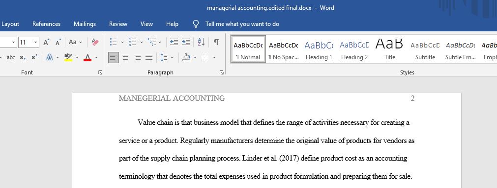This screenshot has height=188, width=497.
Task: Open the References tab
Action: tap(46, 24)
